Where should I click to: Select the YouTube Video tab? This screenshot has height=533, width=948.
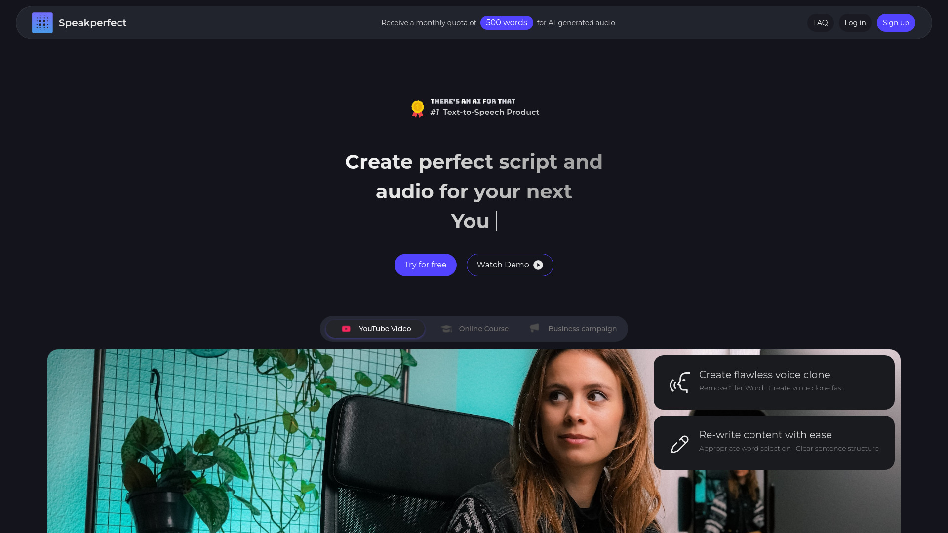375,328
